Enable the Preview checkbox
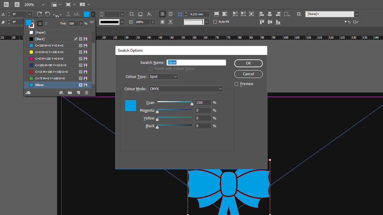Viewport: 383px width, 215px height. coord(236,84)
